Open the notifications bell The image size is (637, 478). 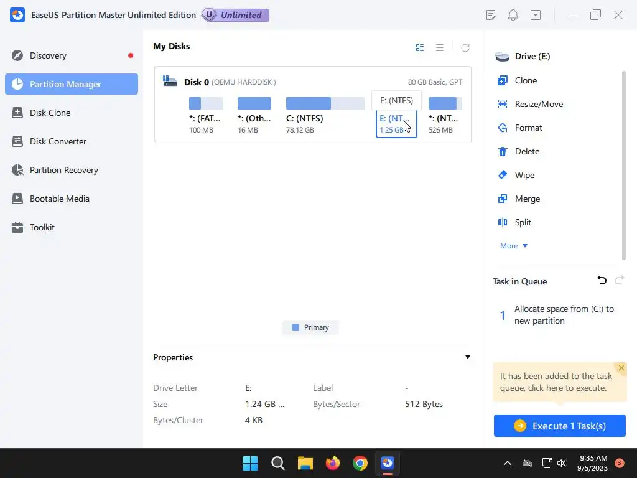513,16
